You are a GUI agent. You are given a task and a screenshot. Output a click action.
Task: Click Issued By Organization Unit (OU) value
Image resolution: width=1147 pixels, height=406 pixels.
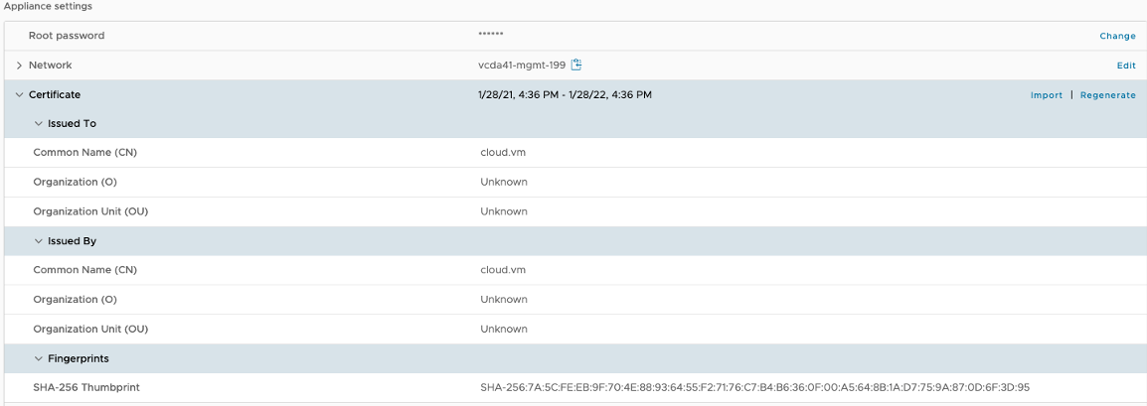pos(504,329)
